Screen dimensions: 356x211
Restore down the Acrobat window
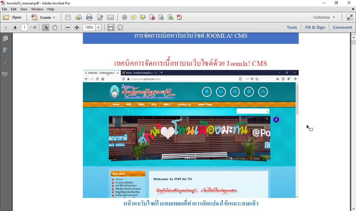336,3
